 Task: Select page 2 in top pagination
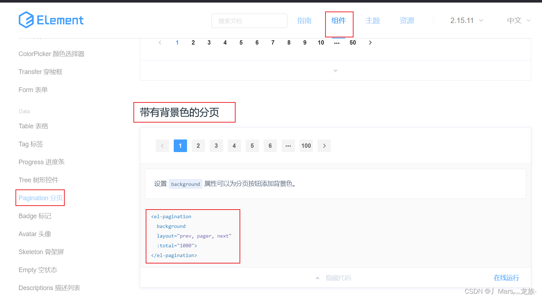pyautogui.click(x=193, y=42)
